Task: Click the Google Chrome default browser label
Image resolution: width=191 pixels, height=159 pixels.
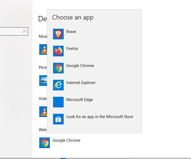Action: (x=66, y=140)
